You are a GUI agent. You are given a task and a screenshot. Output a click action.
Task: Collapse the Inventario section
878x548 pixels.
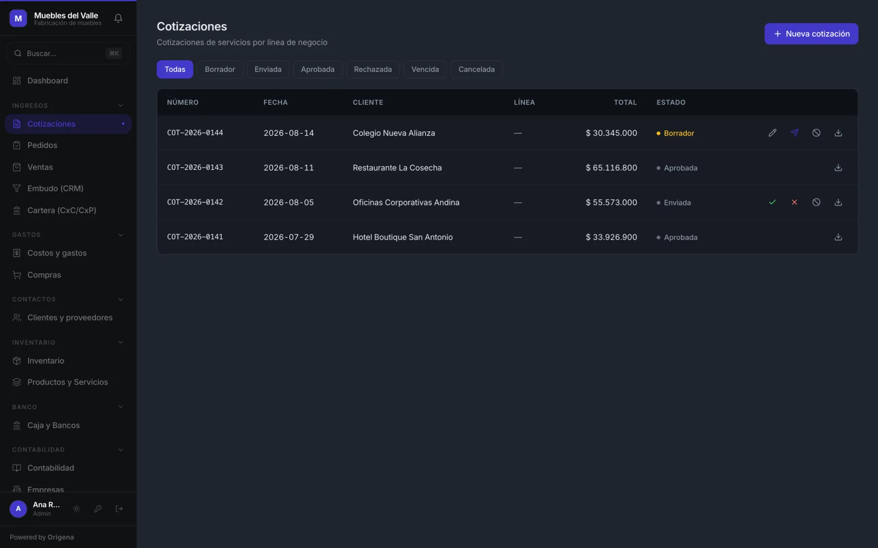pos(121,342)
